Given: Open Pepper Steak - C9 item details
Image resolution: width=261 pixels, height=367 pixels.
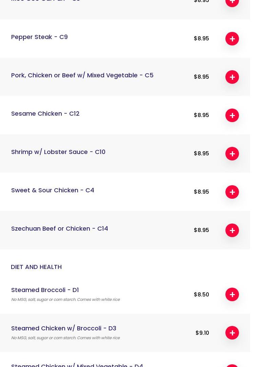Looking at the screenshot, I should click(x=39, y=37).
